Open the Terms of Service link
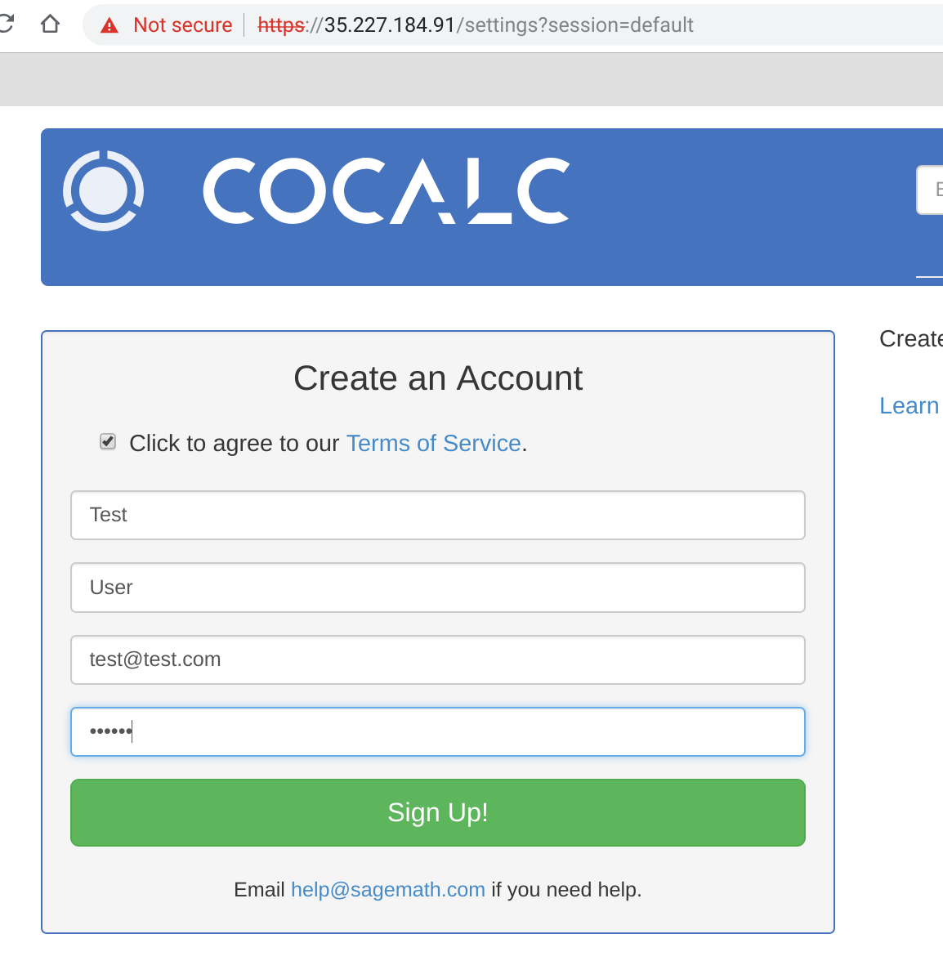 [434, 443]
